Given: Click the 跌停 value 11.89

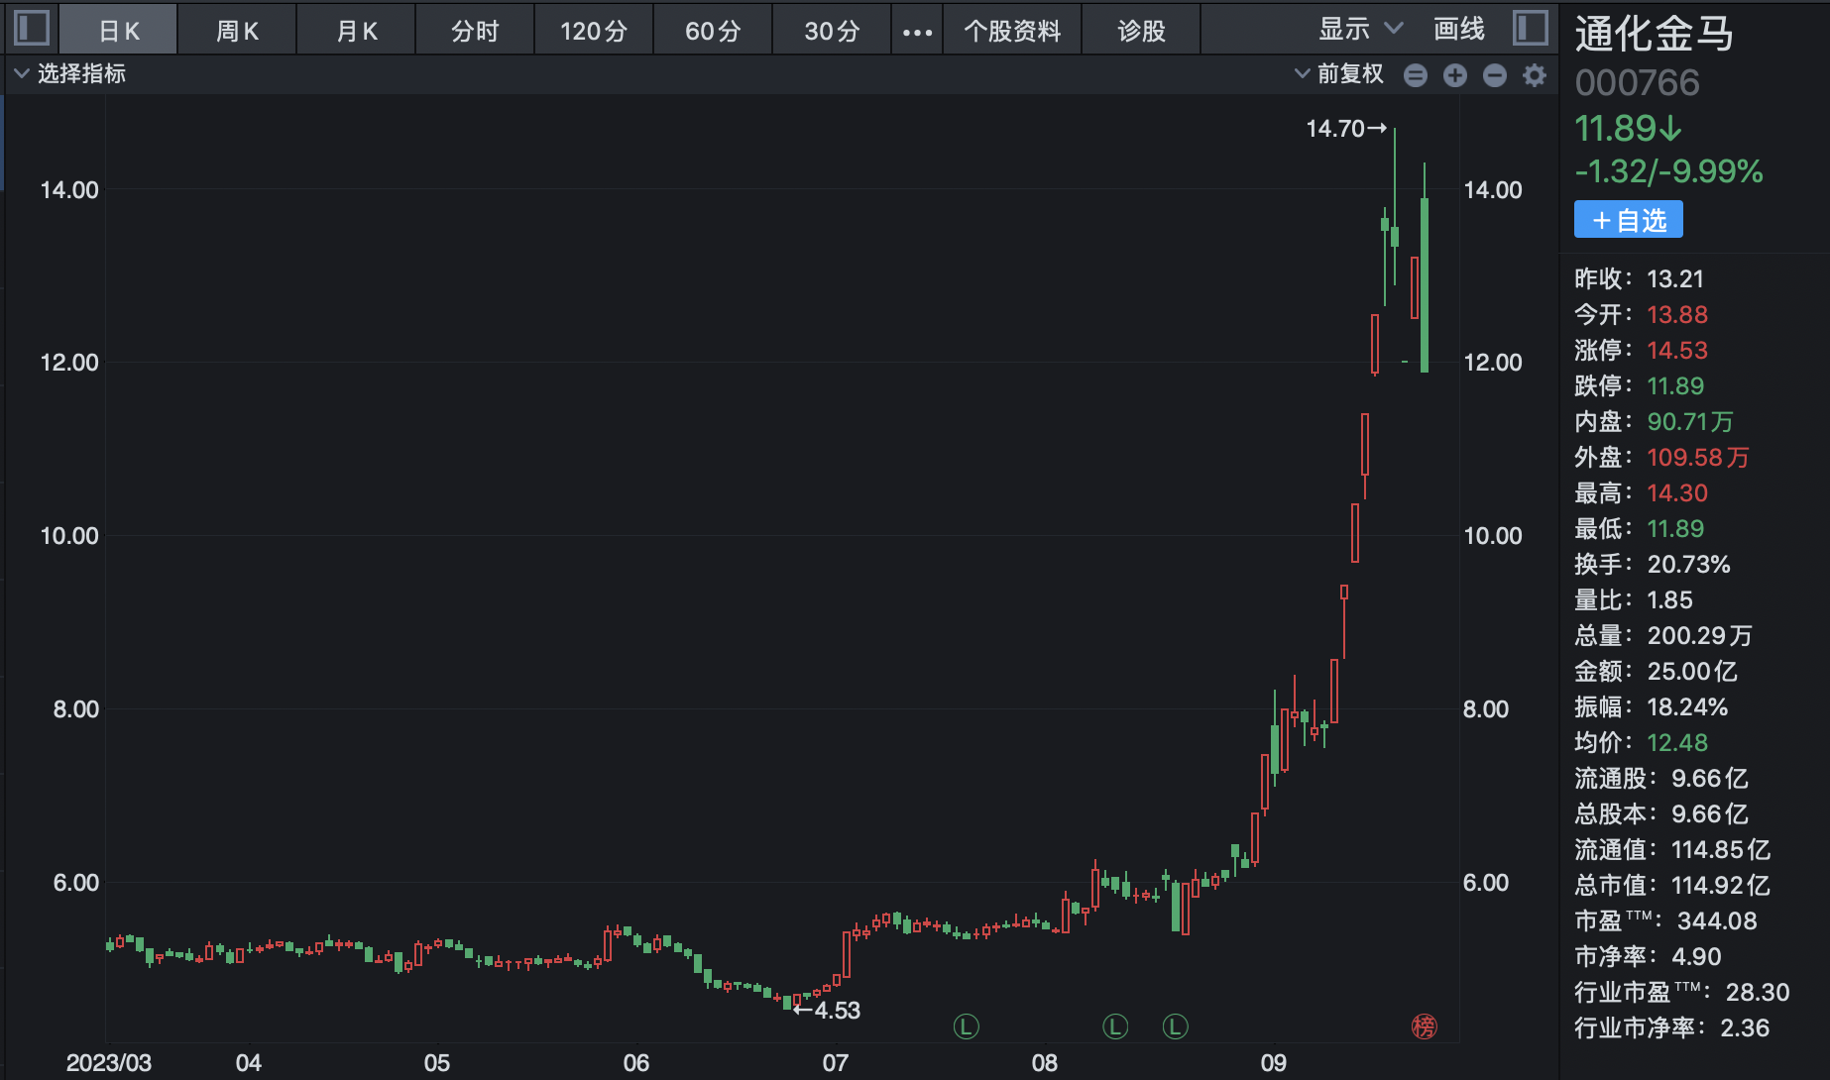Looking at the screenshot, I should [1675, 386].
